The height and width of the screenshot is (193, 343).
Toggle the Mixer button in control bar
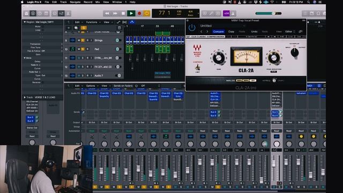[62, 13]
